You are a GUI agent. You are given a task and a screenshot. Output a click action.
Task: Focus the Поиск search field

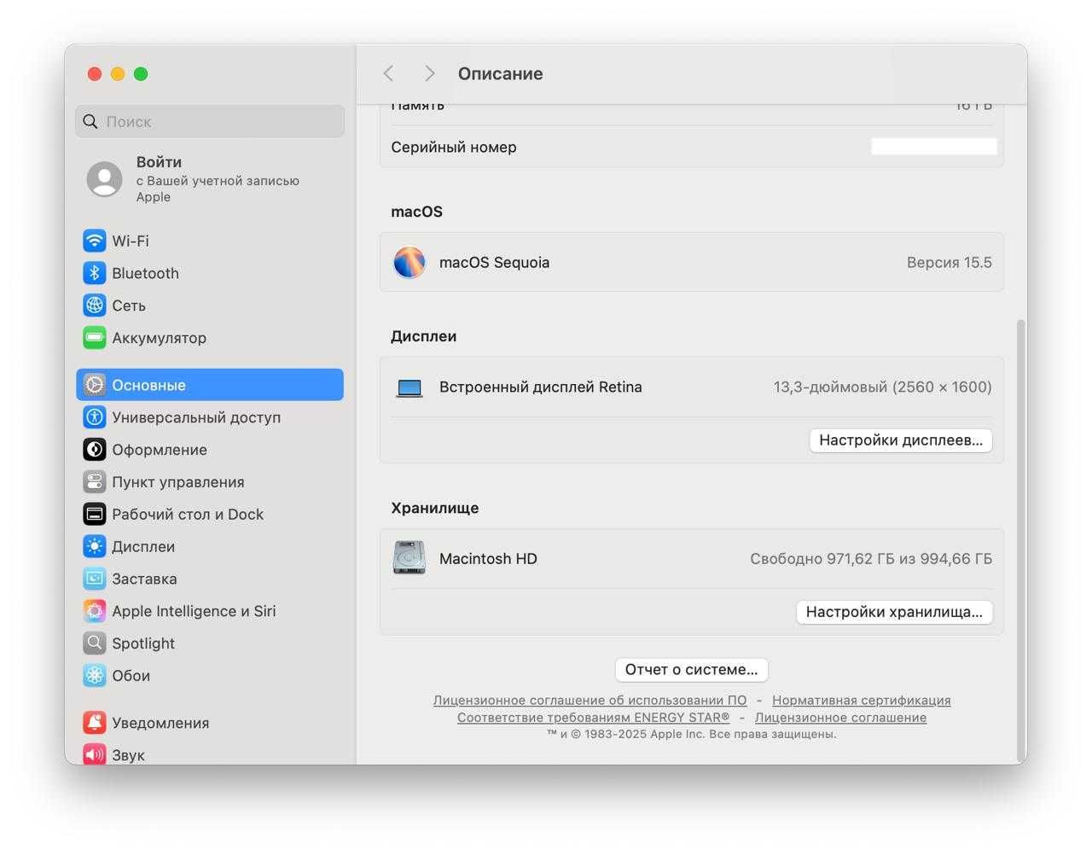[x=210, y=121]
